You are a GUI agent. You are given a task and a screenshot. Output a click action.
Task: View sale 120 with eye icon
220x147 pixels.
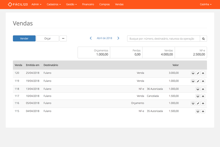pos(203,73)
